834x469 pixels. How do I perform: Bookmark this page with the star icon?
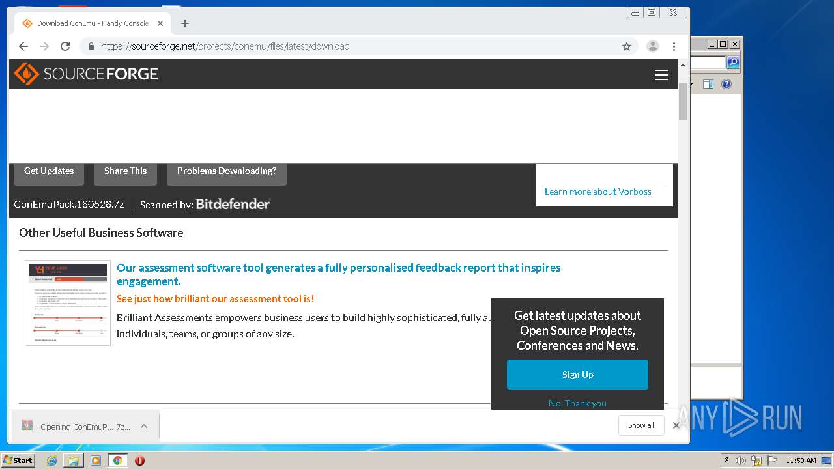(627, 46)
